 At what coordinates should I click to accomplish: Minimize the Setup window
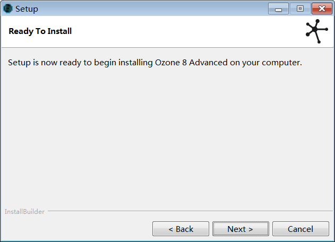tap(278, 9)
